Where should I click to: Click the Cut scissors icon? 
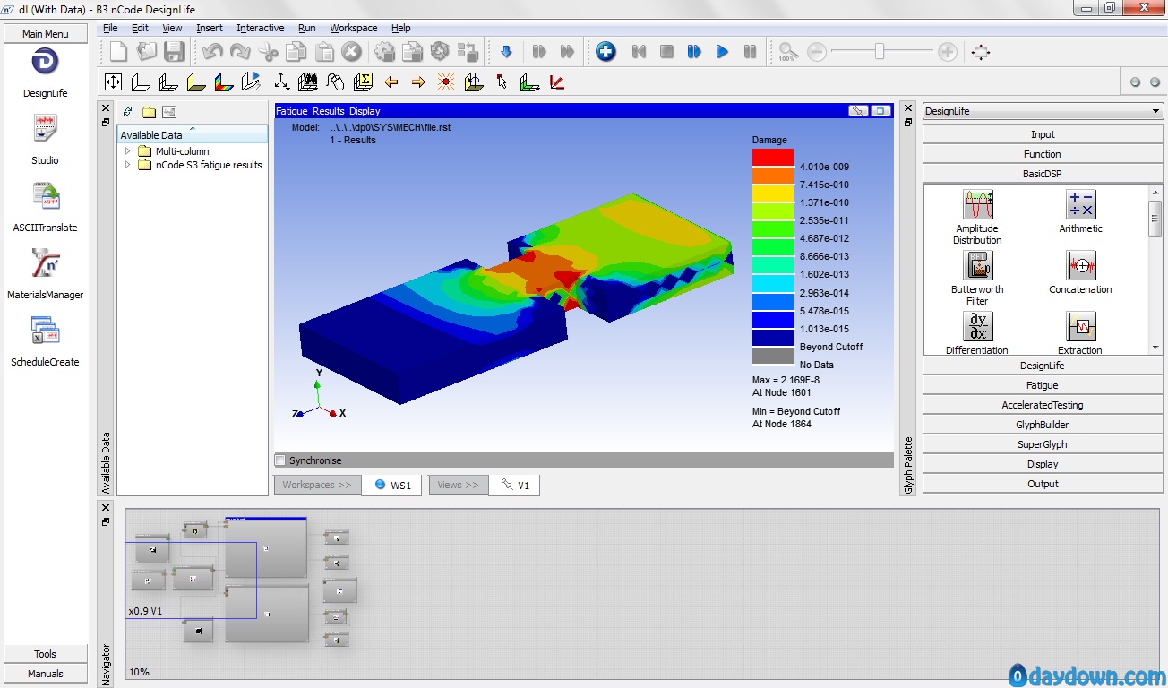(269, 52)
